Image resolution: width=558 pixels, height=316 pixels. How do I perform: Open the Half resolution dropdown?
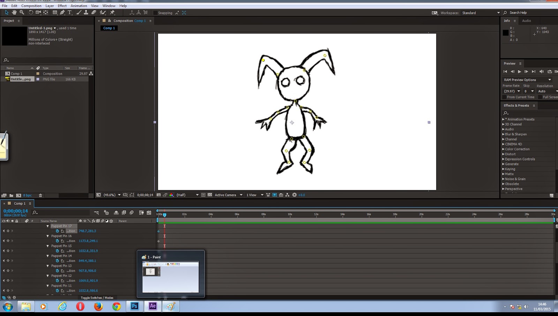pyautogui.click(x=188, y=195)
